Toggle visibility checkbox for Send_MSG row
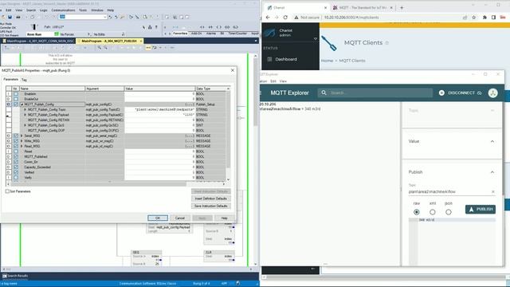The width and height of the screenshot is (510, 287). pyautogui.click(x=16, y=136)
